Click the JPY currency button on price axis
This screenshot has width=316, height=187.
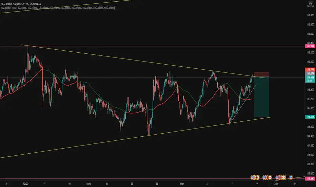(310, 4)
